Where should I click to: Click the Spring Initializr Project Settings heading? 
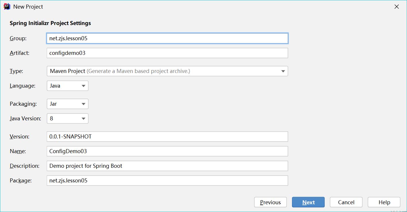50,23
